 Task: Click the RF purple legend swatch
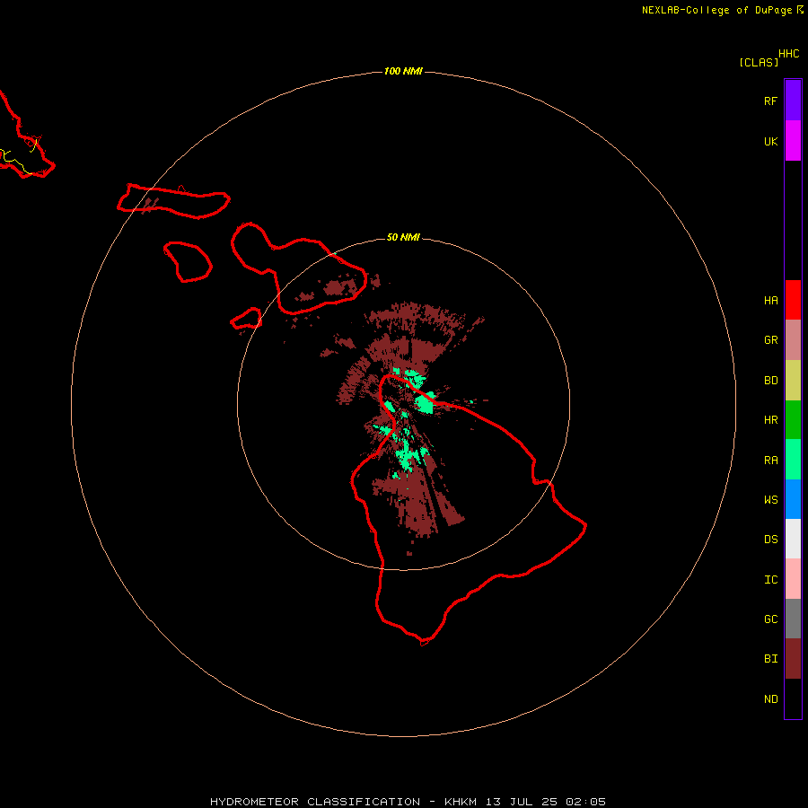point(793,101)
